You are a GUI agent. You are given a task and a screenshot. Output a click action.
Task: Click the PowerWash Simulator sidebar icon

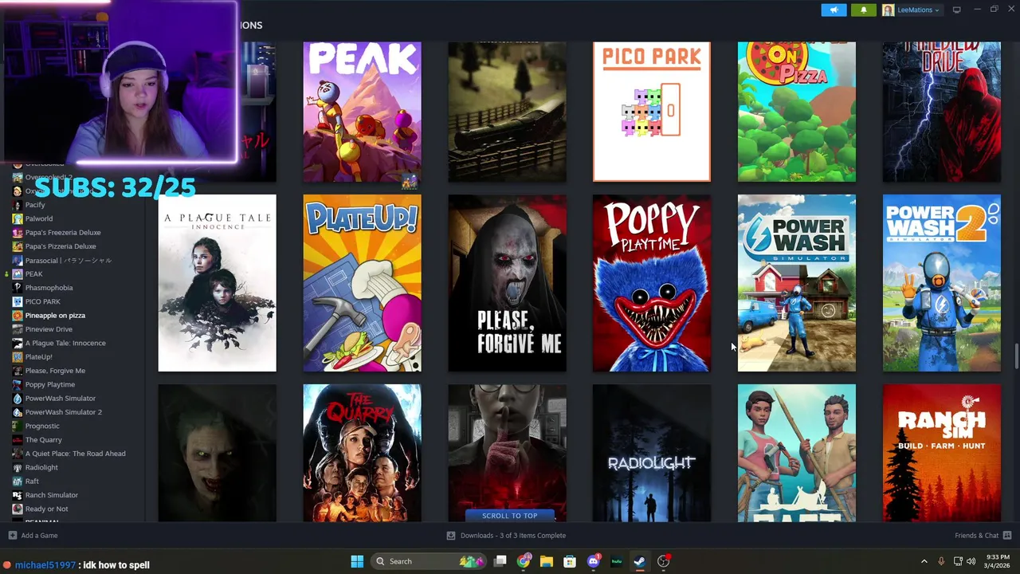point(18,399)
